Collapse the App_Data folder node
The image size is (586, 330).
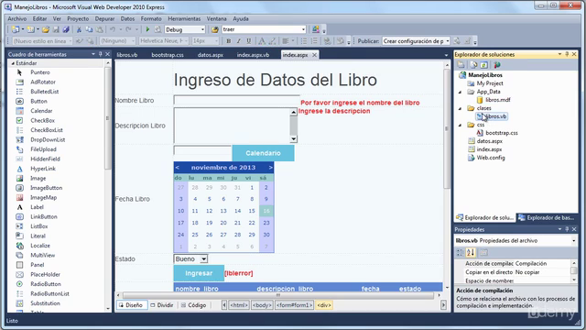point(460,92)
